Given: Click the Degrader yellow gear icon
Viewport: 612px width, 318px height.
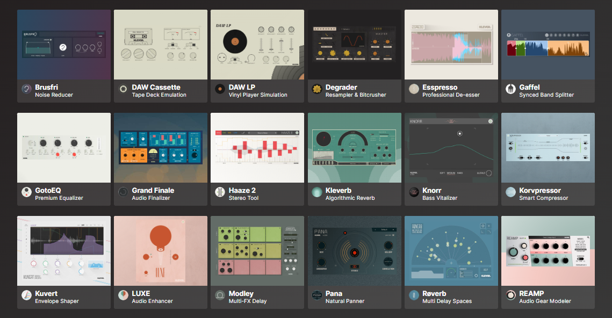Looking at the screenshot, I should (x=317, y=89).
